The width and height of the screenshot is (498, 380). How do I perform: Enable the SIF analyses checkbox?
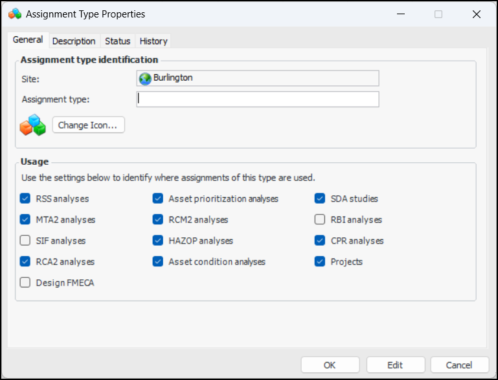pyautogui.click(x=25, y=241)
